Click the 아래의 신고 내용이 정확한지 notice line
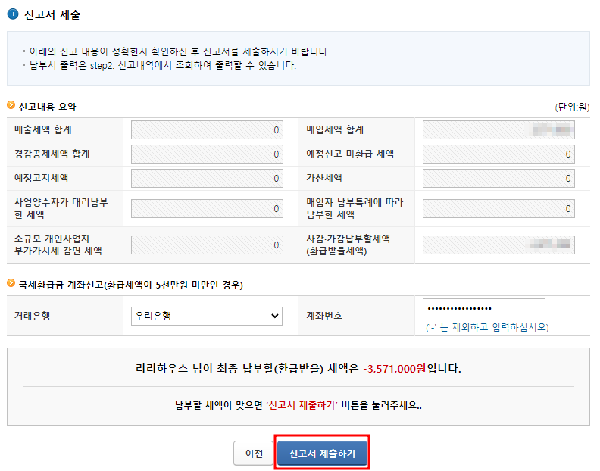This screenshot has height=471, width=600. [180, 51]
